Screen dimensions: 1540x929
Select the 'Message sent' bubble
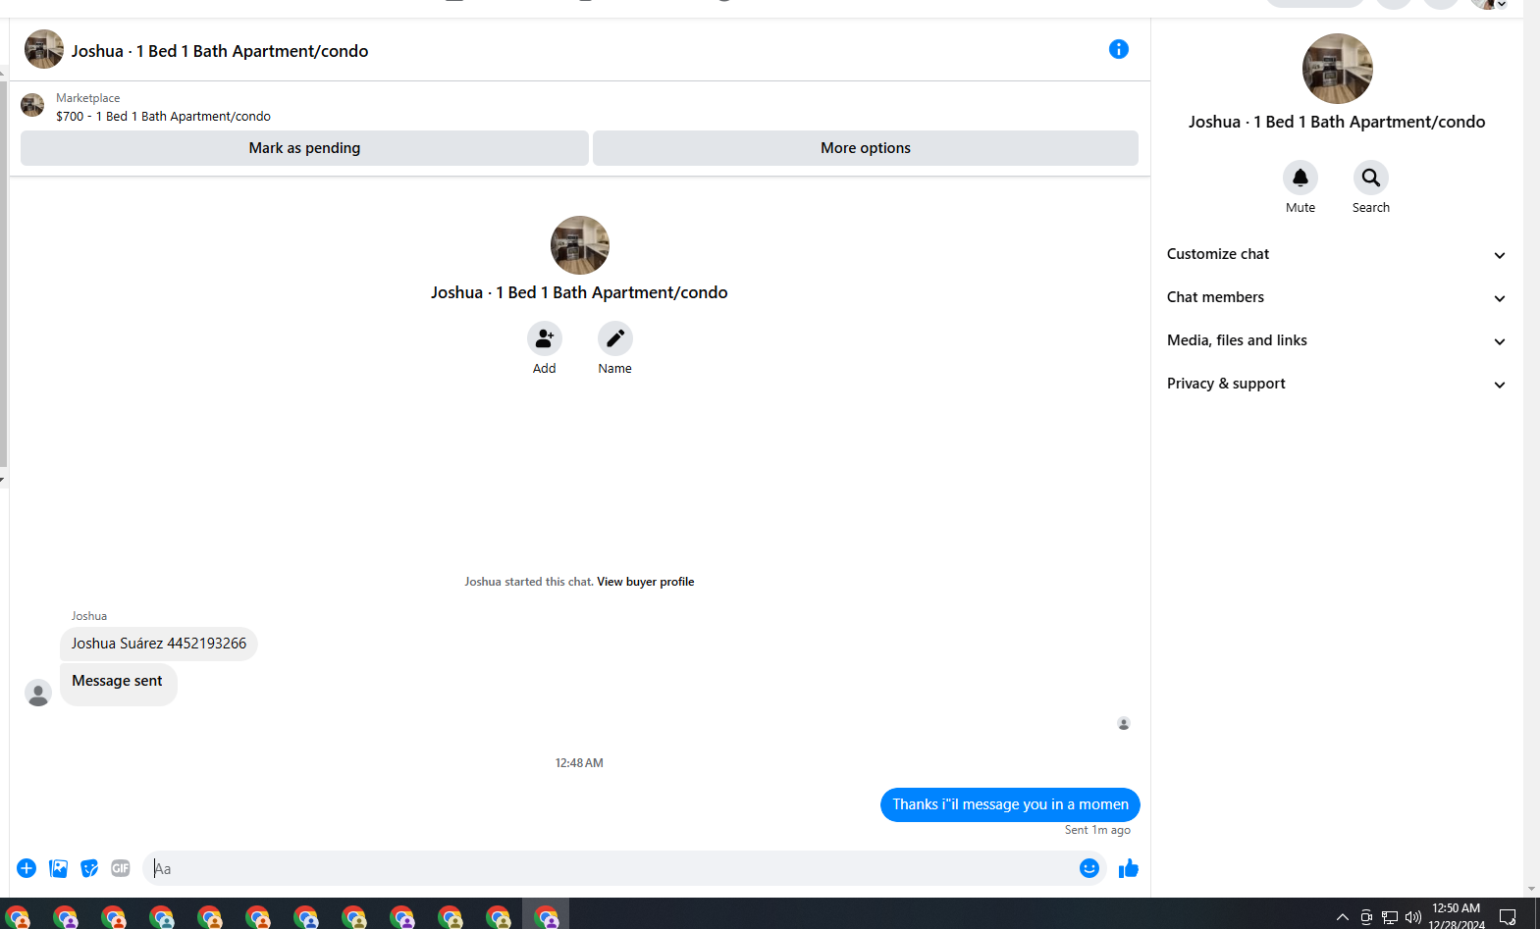click(118, 684)
